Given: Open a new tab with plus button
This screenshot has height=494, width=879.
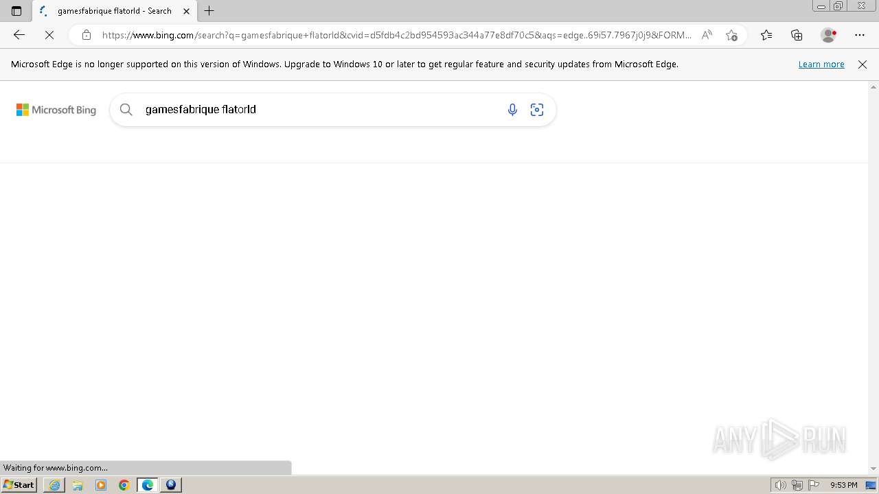Looking at the screenshot, I should tap(209, 11).
